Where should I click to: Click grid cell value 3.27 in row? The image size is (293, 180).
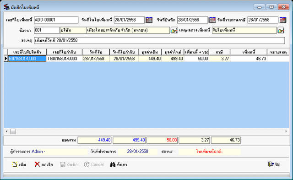pyautogui.click(x=219, y=59)
